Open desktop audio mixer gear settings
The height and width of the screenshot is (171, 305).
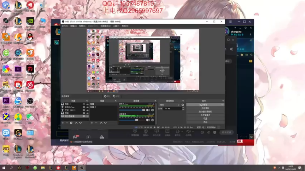coord(152,120)
